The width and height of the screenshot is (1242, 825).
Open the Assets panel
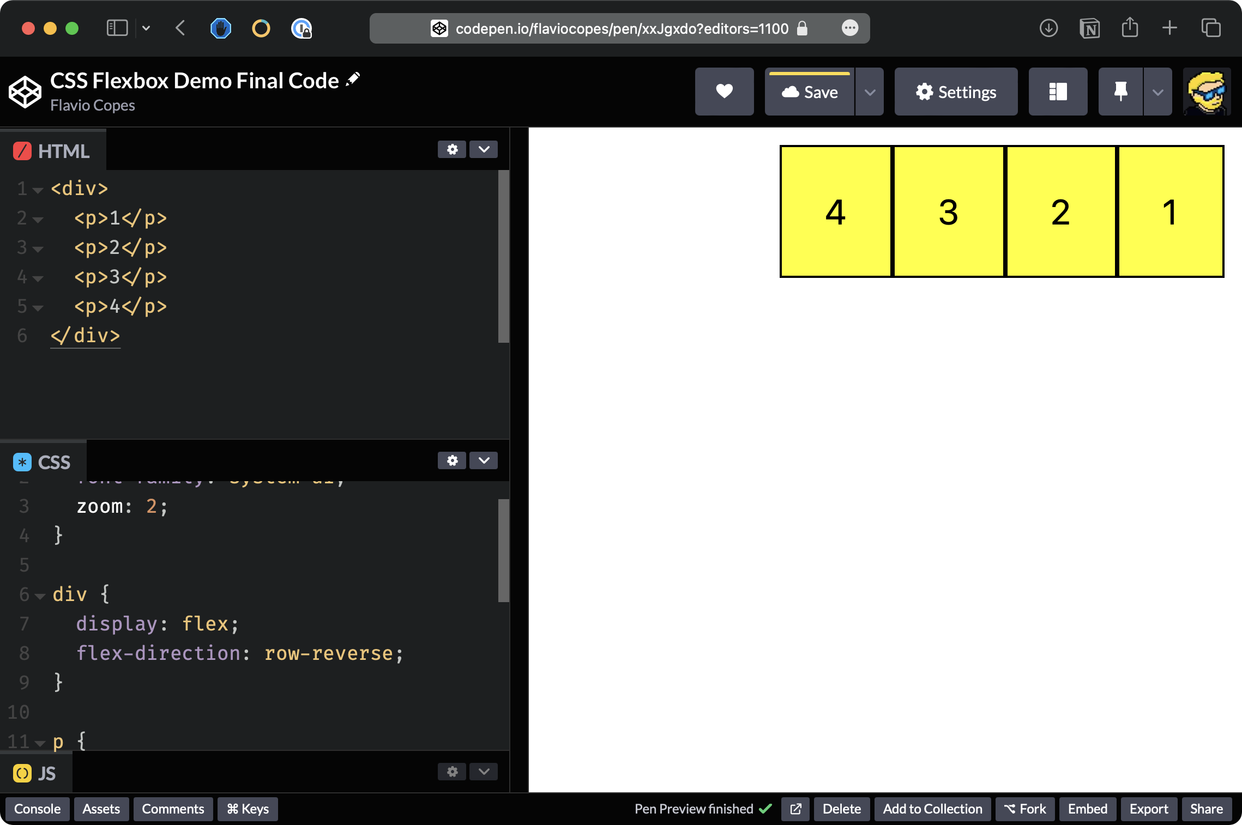tap(101, 809)
